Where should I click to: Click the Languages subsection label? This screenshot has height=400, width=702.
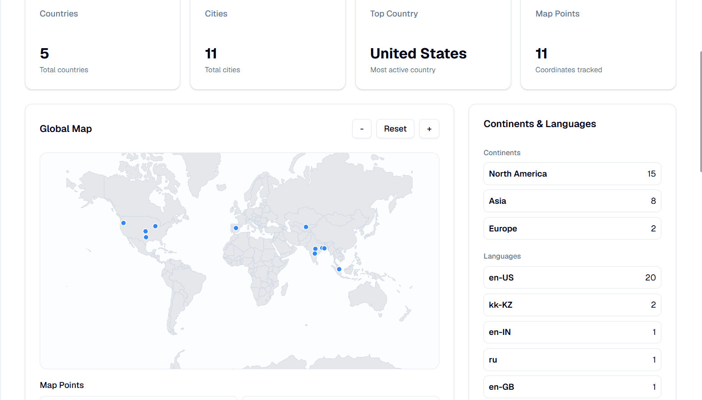pos(502,256)
